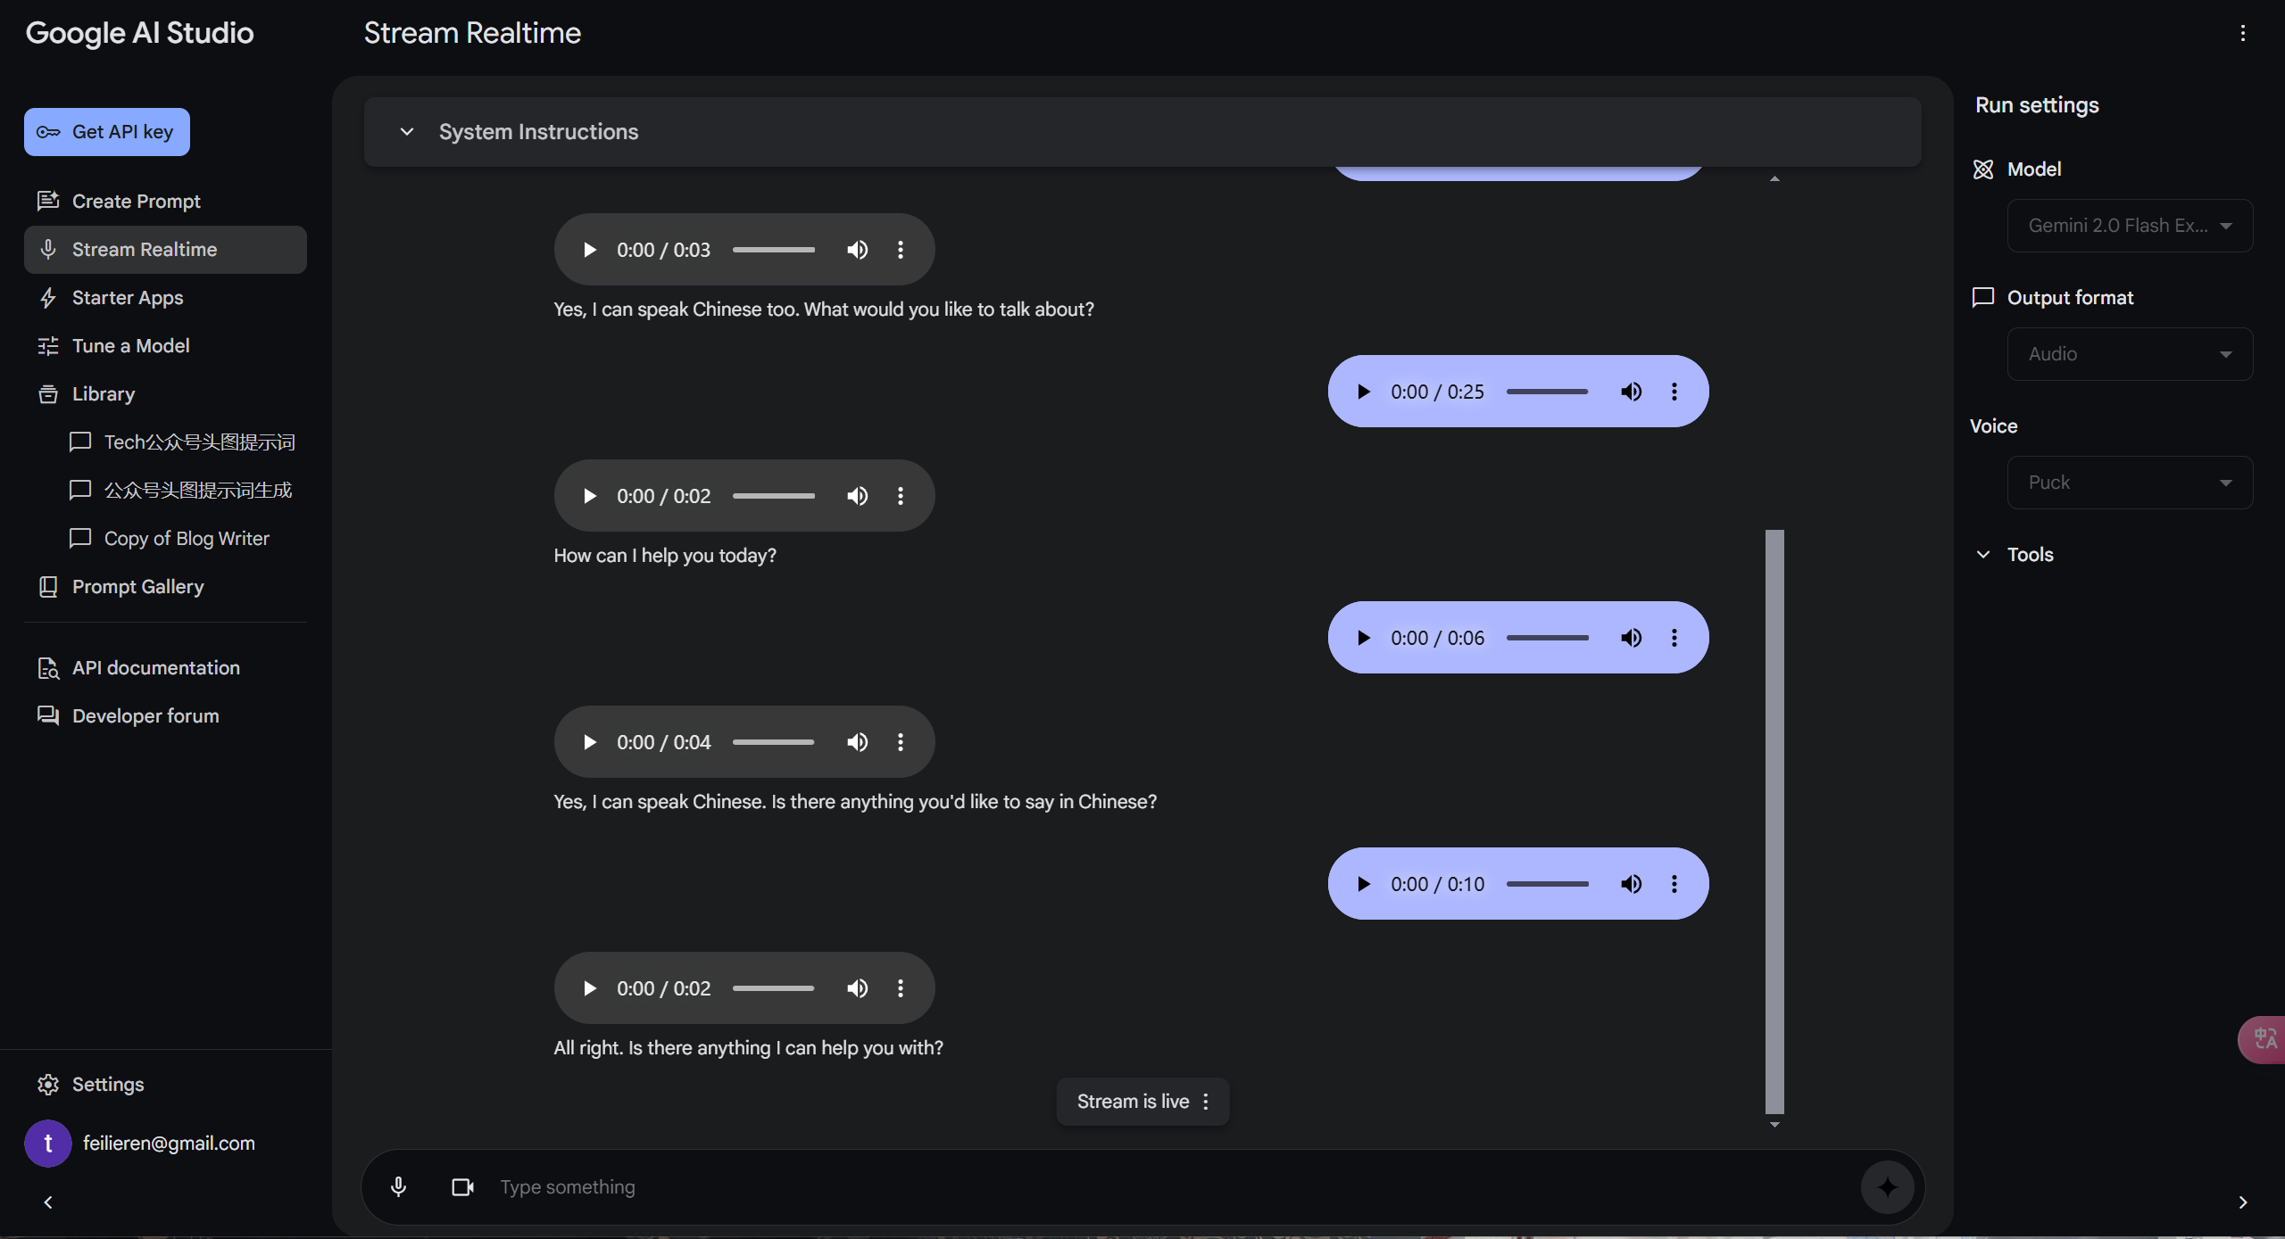2285x1239 pixels.
Task: Play the 0:10 audio message
Action: [x=1363, y=884]
